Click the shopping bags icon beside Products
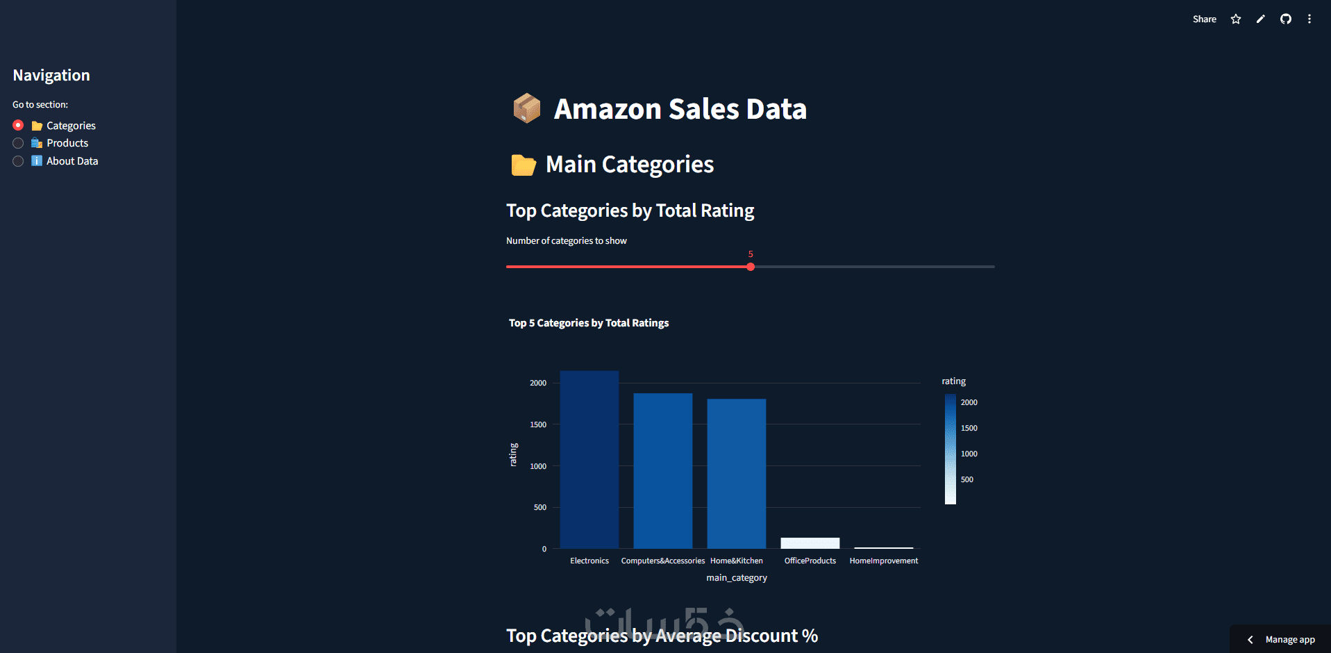This screenshot has height=653, width=1331. coord(37,143)
